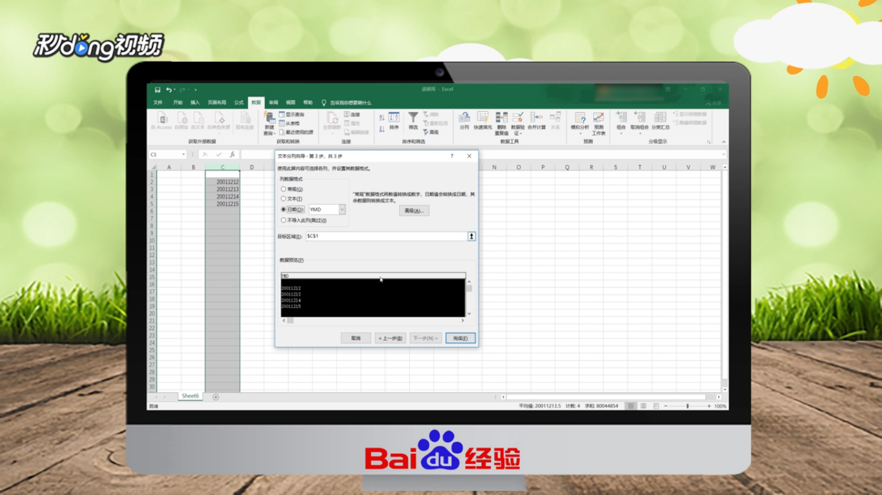The image size is (882, 495).
Task: Click the 高级(A)... button
Action: 414,211
